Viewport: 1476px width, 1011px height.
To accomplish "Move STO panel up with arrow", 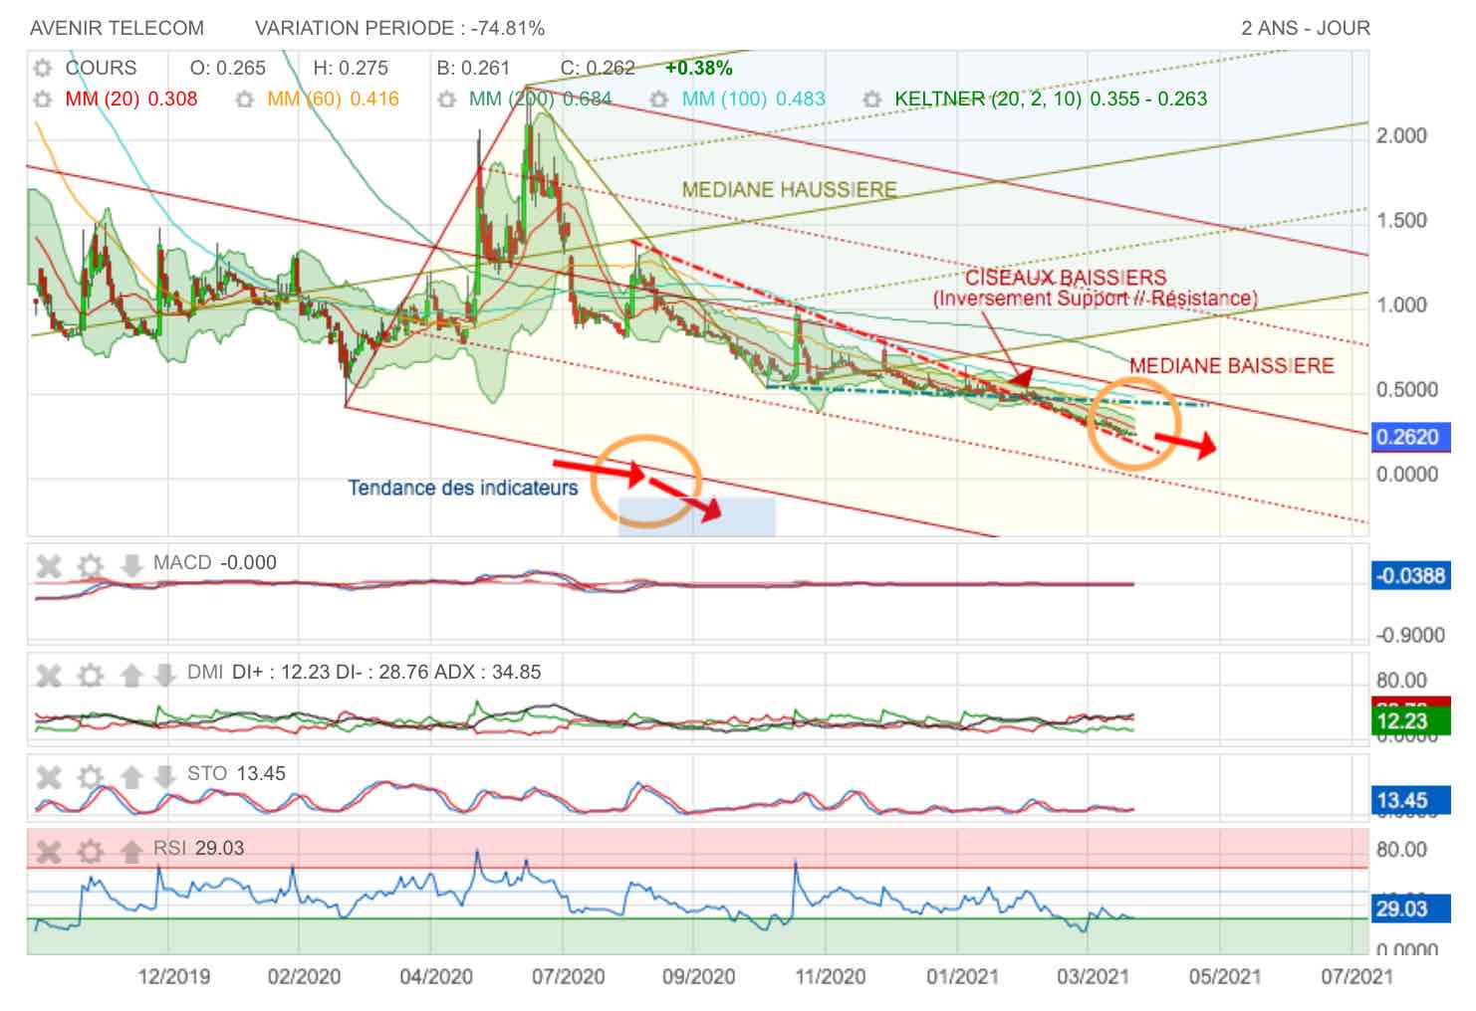I will [131, 777].
